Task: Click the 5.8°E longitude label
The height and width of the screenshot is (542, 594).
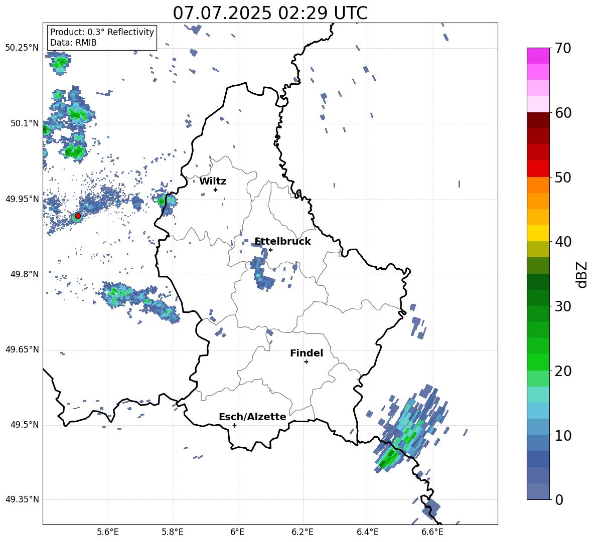Action: click(x=173, y=532)
